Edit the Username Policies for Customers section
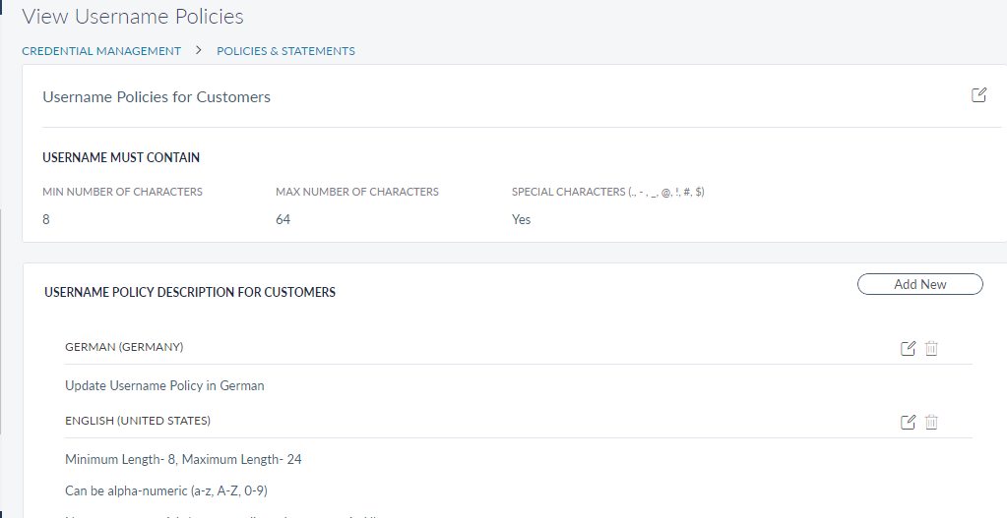This screenshot has width=1007, height=518. coord(978,95)
